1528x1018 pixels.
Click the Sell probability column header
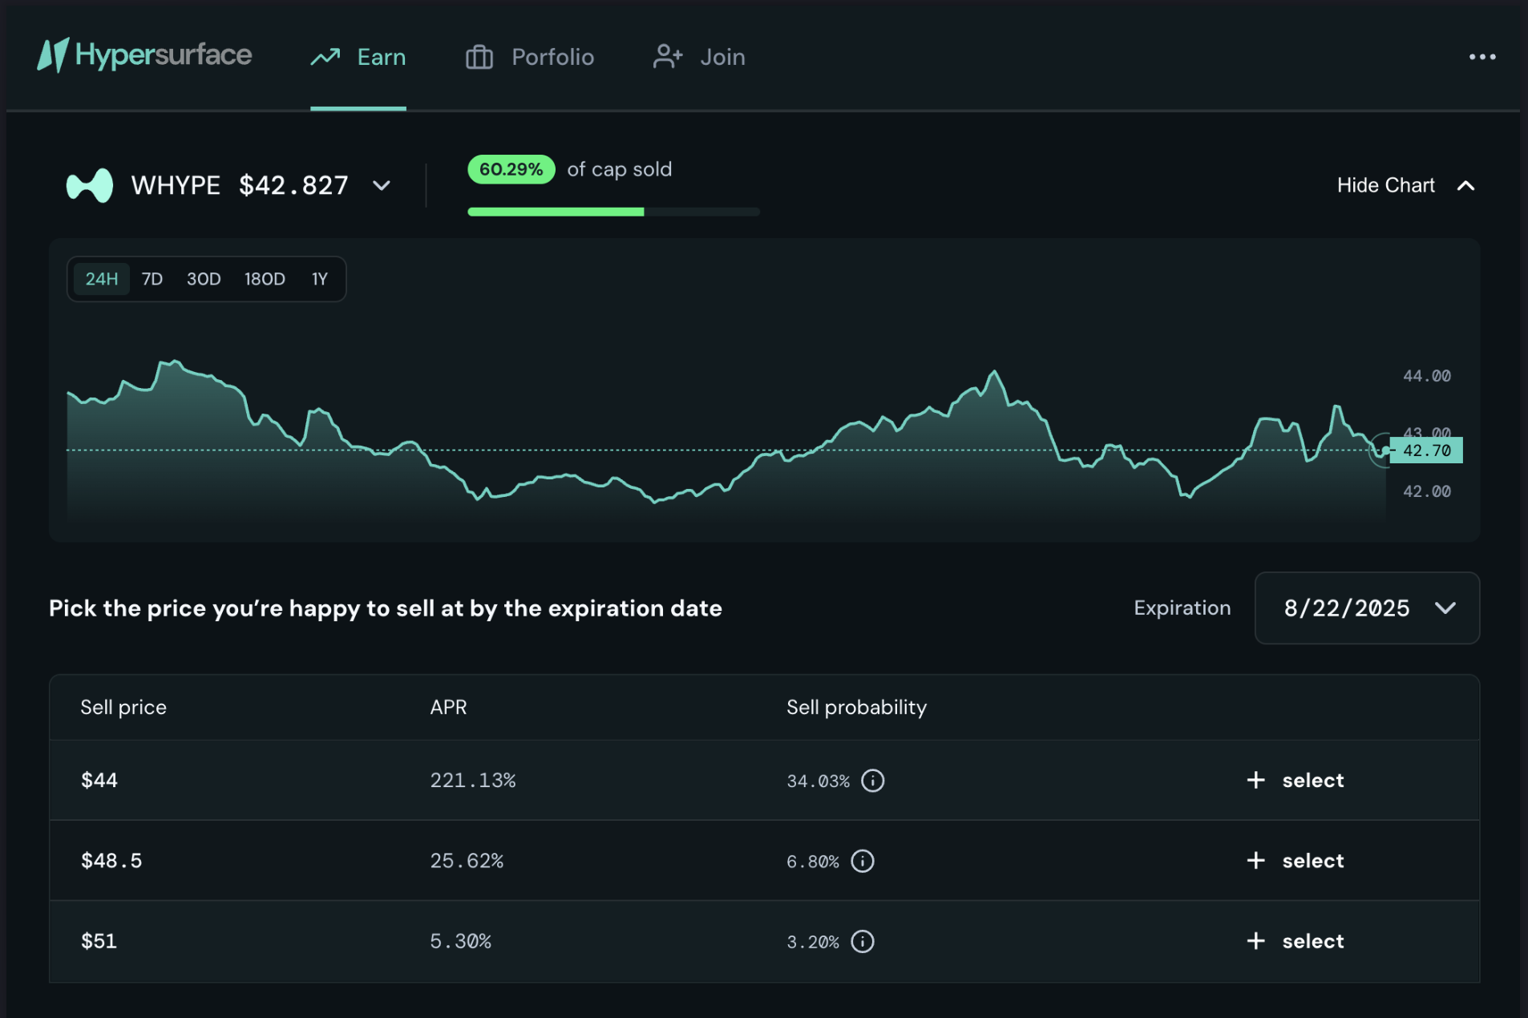[856, 707]
